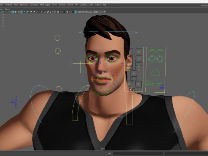Click the exposure reset icon
The image size is (208, 156).
point(58,12)
